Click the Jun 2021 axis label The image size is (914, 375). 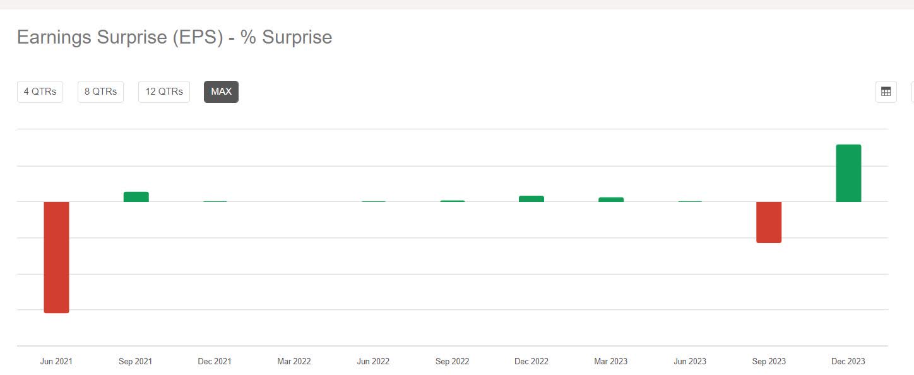[x=56, y=361]
